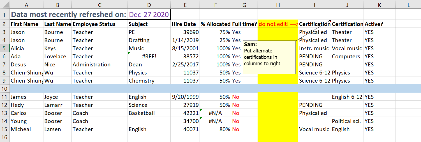Select the row 10 header
Screen dimensions: 421x142
5,88
